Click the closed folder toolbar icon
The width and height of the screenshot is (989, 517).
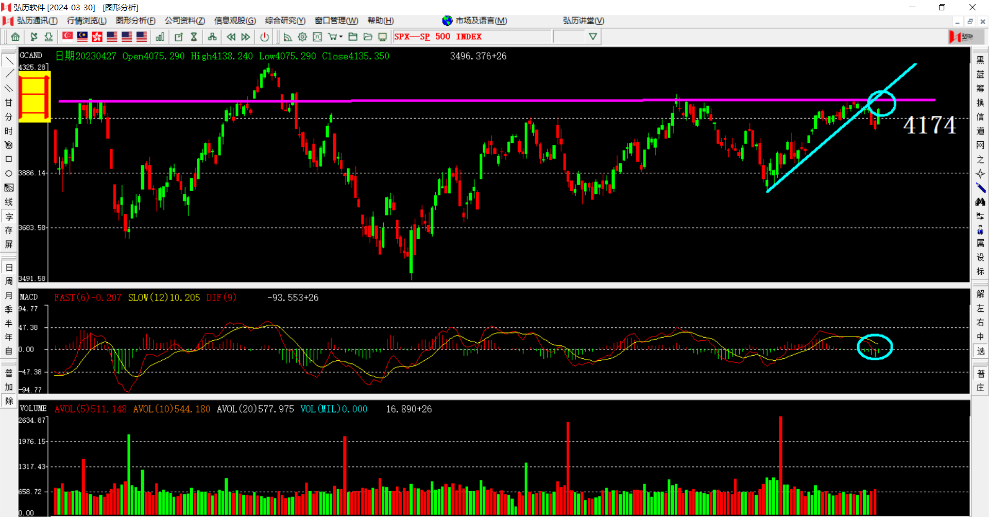point(353,37)
